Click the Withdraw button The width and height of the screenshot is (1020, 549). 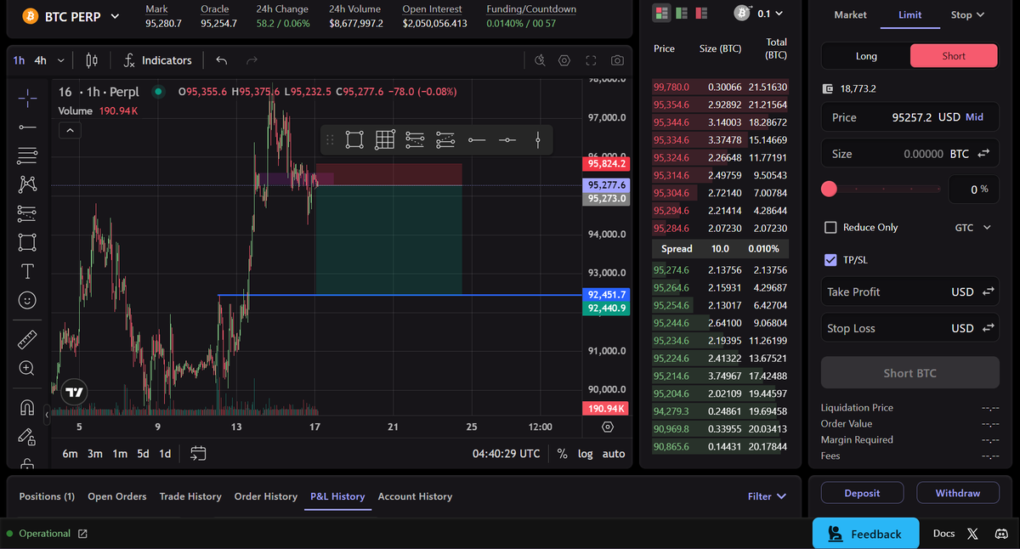pos(958,493)
